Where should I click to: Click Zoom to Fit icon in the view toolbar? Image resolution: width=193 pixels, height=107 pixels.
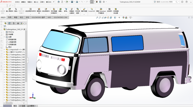pyautogui.click(x=97, y=18)
